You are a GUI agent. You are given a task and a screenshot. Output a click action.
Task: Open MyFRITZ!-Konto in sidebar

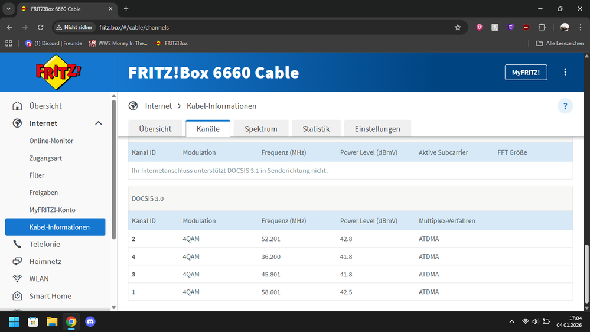[53, 210]
